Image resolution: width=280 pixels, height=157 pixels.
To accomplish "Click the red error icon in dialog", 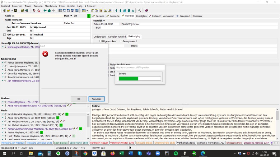I will [45, 54].
